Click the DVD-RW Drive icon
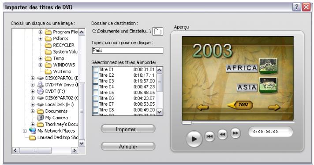This screenshot has height=165, width=314. pyautogui.click(x=40, y=85)
